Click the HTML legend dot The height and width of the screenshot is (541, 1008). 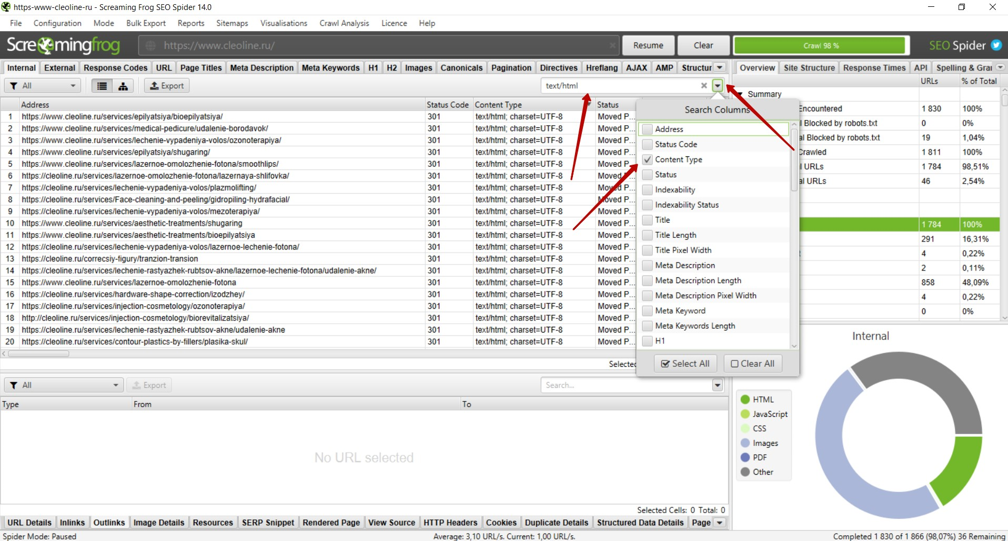pyautogui.click(x=745, y=399)
